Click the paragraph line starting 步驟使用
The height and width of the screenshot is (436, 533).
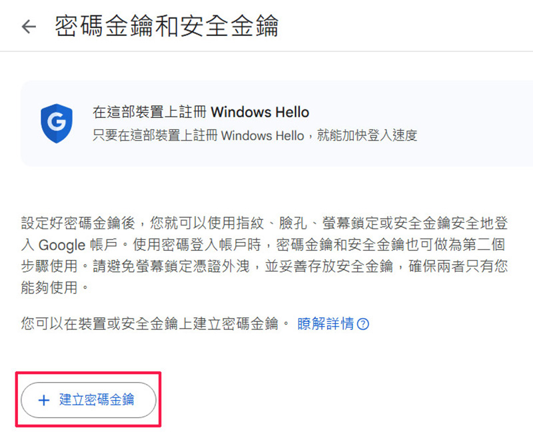pos(265,266)
